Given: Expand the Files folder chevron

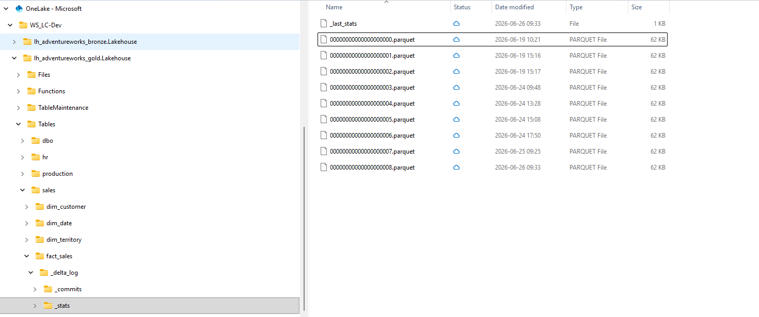Looking at the screenshot, I should point(19,75).
